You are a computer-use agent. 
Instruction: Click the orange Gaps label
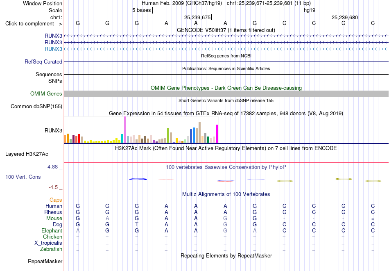56,200
